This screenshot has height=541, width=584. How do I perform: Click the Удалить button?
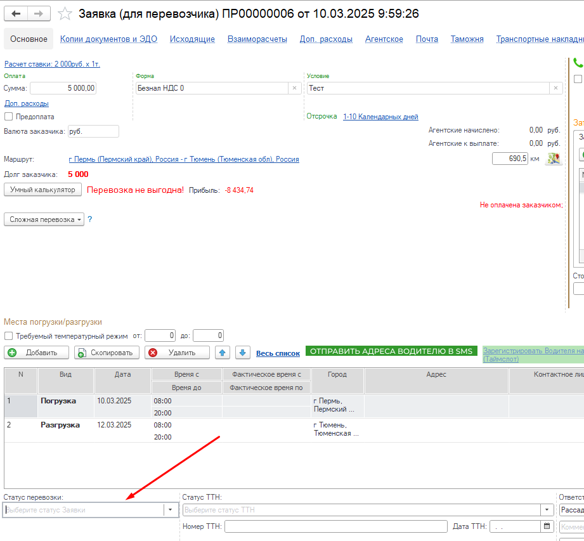click(x=178, y=353)
